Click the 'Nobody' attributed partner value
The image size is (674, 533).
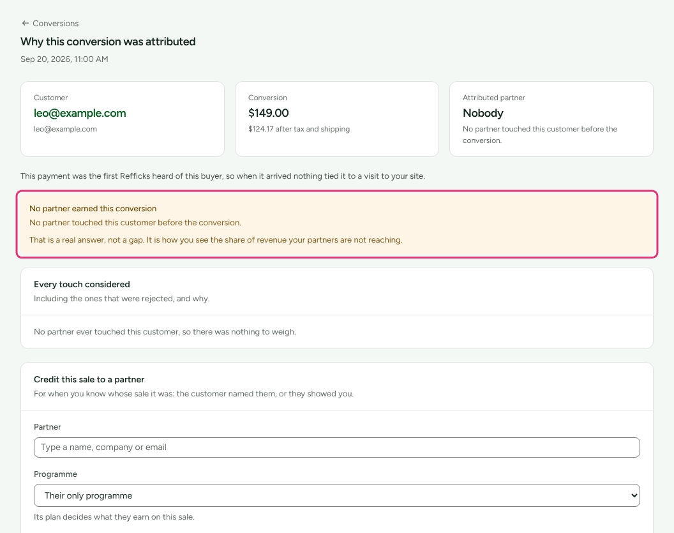(483, 113)
